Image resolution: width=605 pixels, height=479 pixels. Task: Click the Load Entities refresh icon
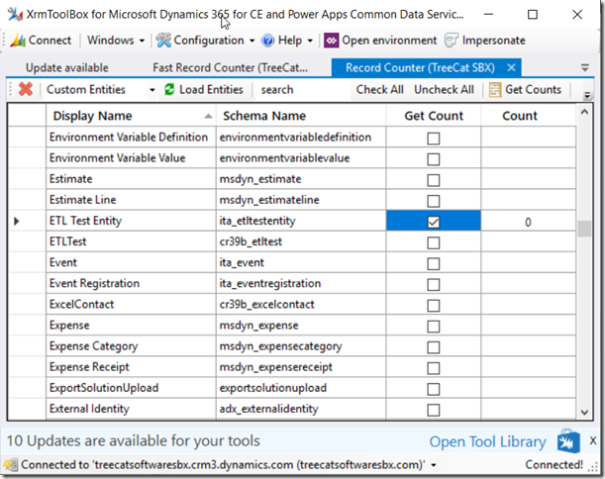(169, 89)
